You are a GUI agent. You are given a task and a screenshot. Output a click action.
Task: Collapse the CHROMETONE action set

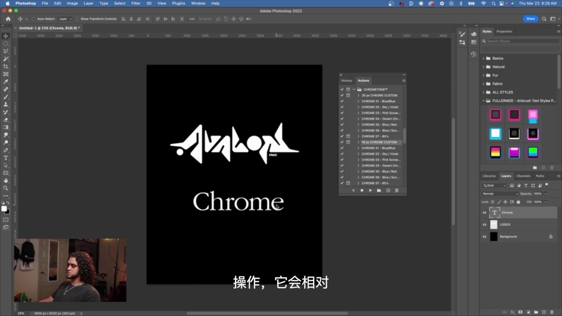click(354, 89)
